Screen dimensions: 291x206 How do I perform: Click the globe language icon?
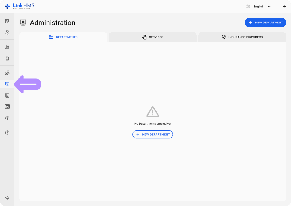coord(248,7)
